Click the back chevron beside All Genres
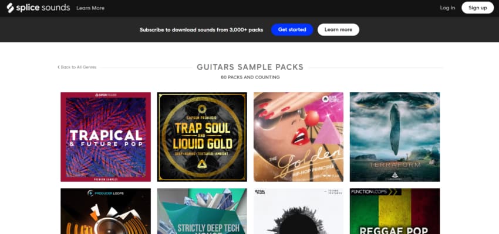 59,67
